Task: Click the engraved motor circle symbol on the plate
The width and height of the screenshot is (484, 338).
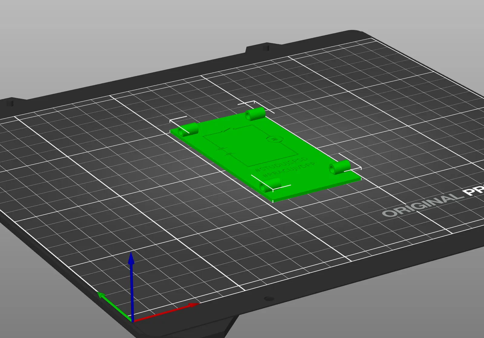Action: [275, 139]
